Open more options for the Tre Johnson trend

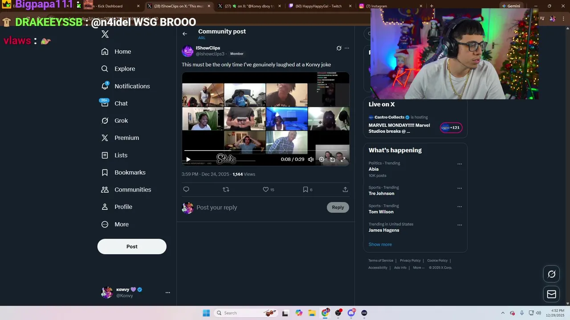460,188
